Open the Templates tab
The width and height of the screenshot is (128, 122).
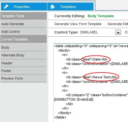70,7
